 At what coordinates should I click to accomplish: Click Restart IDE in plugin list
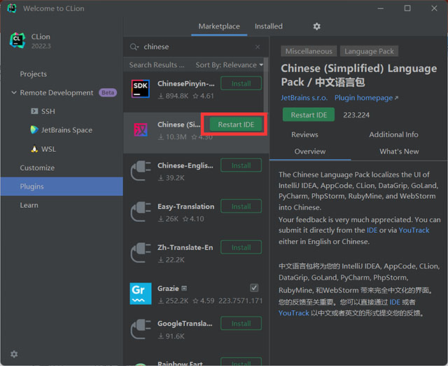point(236,125)
